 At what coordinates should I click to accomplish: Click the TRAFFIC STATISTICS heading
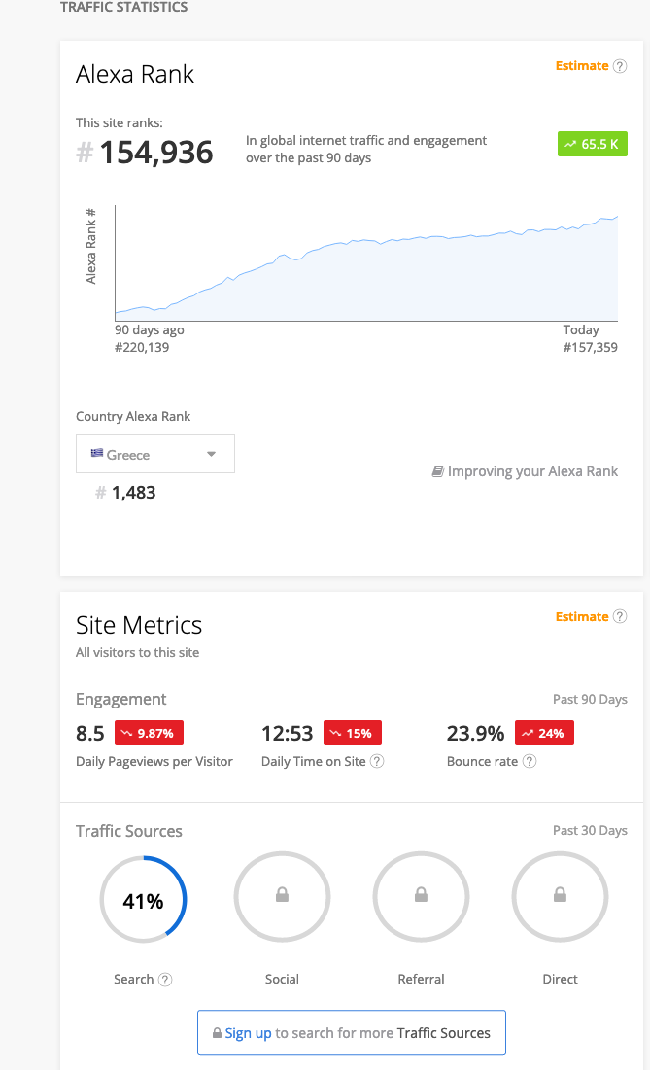coord(123,7)
